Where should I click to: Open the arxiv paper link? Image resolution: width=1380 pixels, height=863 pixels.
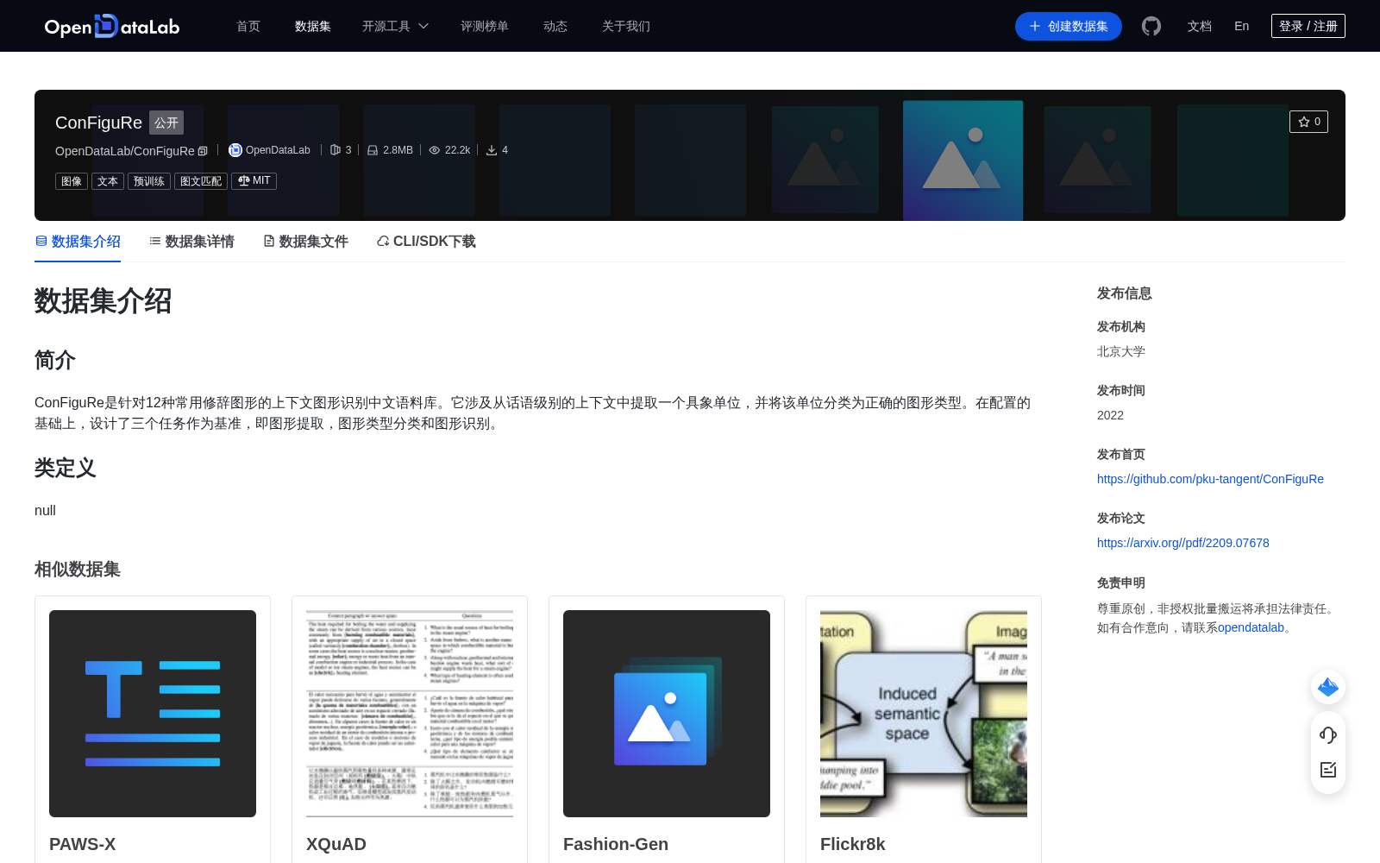point(1183,543)
